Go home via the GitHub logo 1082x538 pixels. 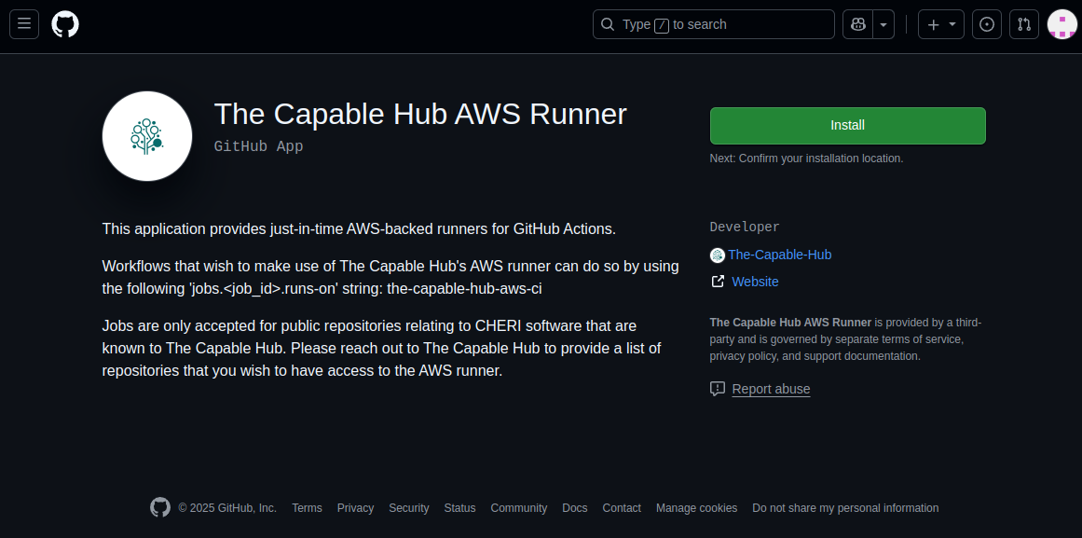[64, 24]
